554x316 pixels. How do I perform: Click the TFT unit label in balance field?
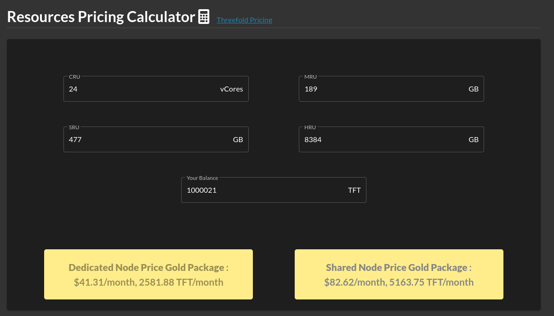pos(354,190)
